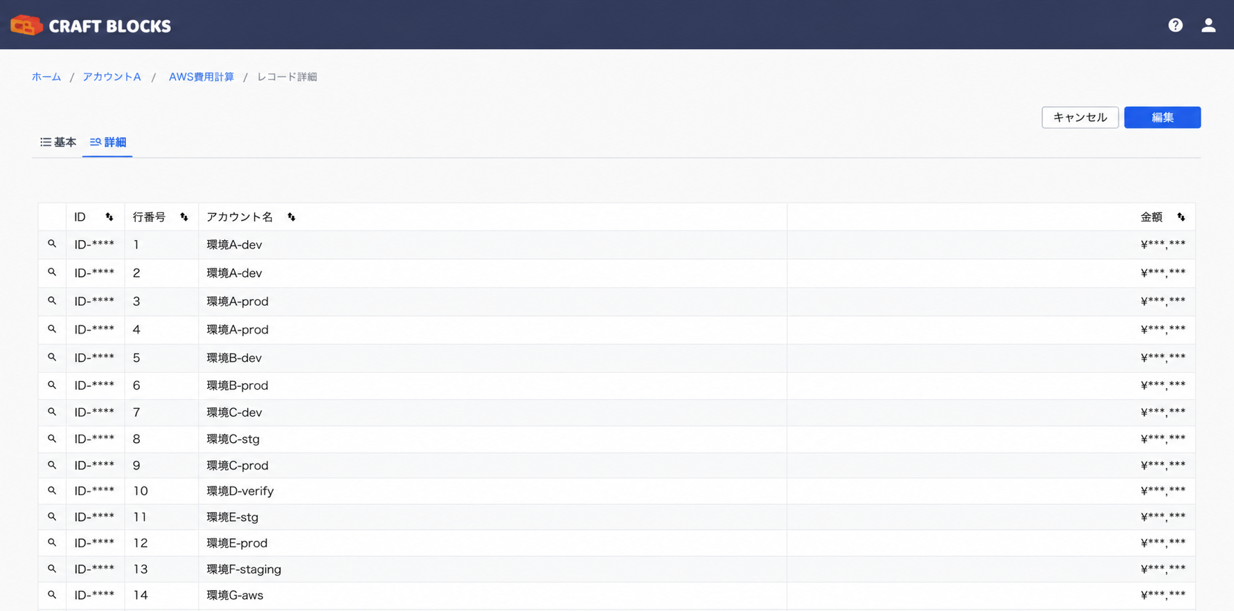The height and width of the screenshot is (611, 1234).
Task: Click row number 12 cell
Action: coord(161,543)
